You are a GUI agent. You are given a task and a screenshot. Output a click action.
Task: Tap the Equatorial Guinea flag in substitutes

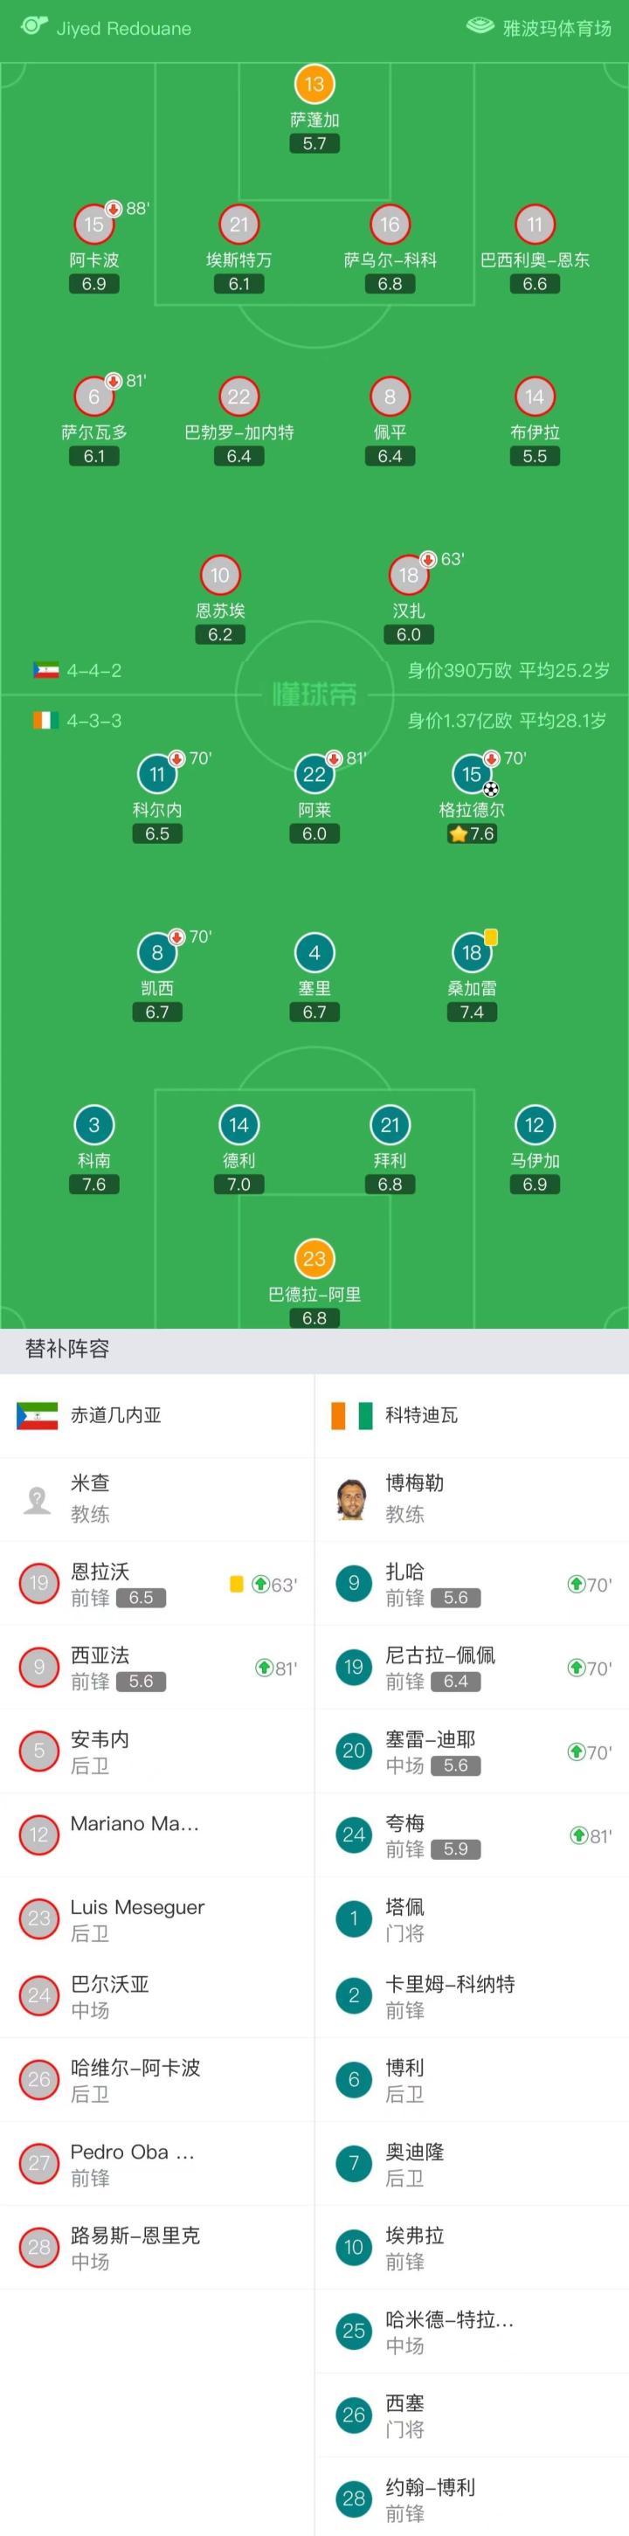pos(37,1416)
